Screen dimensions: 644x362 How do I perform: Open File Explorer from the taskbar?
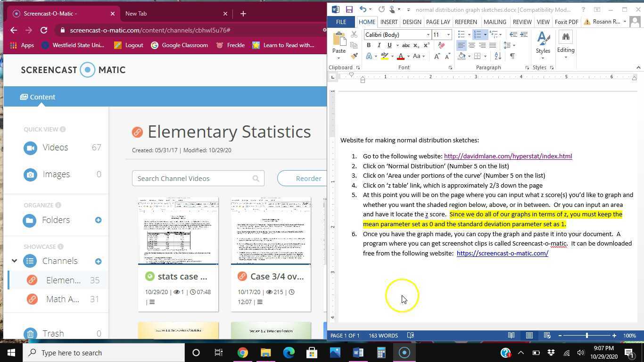click(x=265, y=353)
